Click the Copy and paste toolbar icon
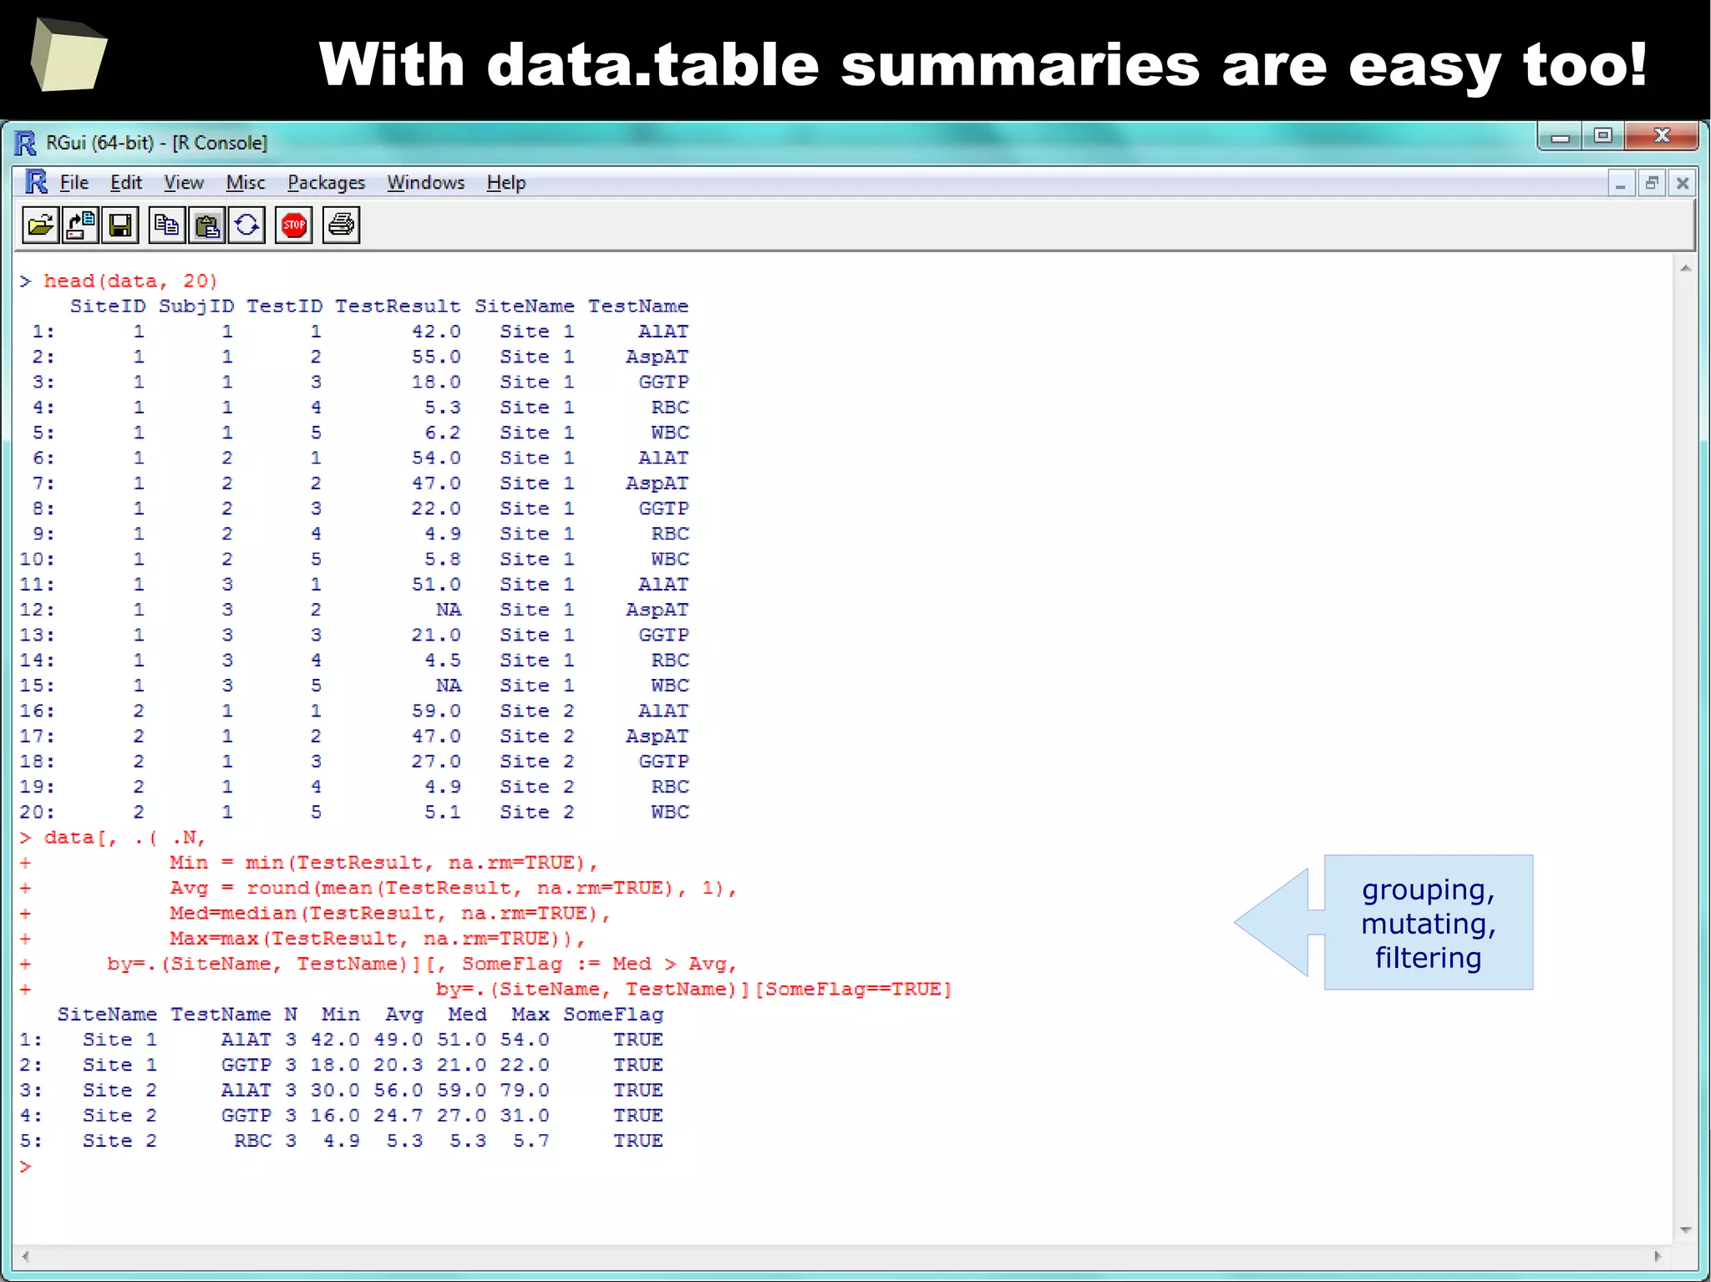 click(247, 225)
